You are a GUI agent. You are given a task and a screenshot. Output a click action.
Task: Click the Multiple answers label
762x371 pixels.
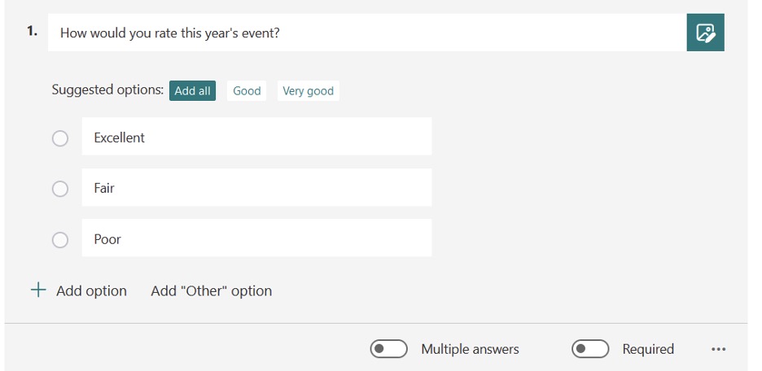coord(470,349)
